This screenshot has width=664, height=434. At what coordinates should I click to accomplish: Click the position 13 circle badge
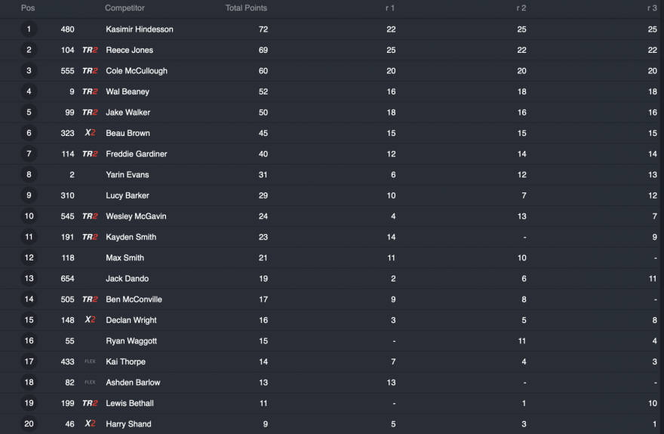29,279
